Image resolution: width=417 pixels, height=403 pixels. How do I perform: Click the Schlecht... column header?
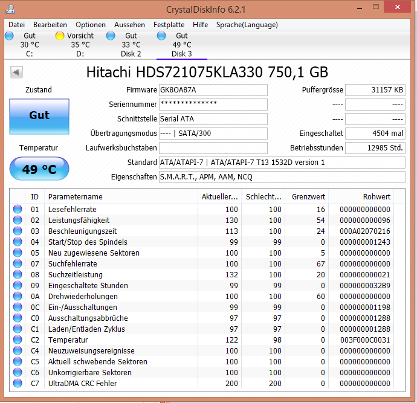pyautogui.click(x=263, y=197)
